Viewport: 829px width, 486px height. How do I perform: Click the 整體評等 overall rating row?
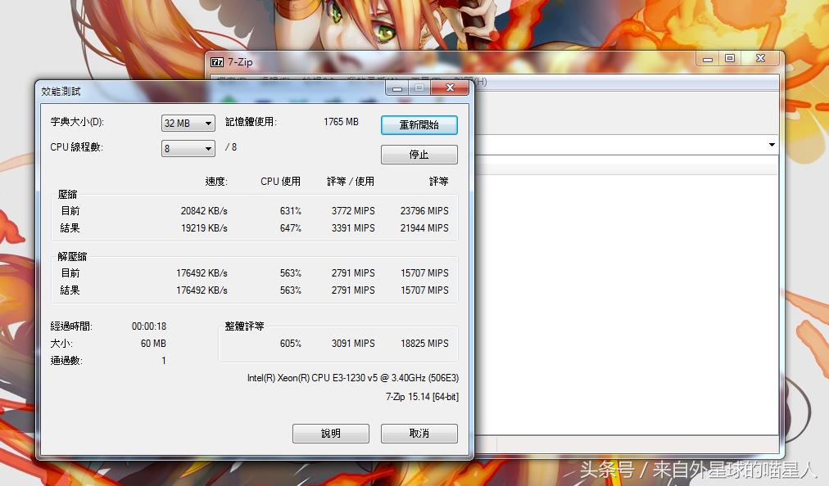pos(352,343)
